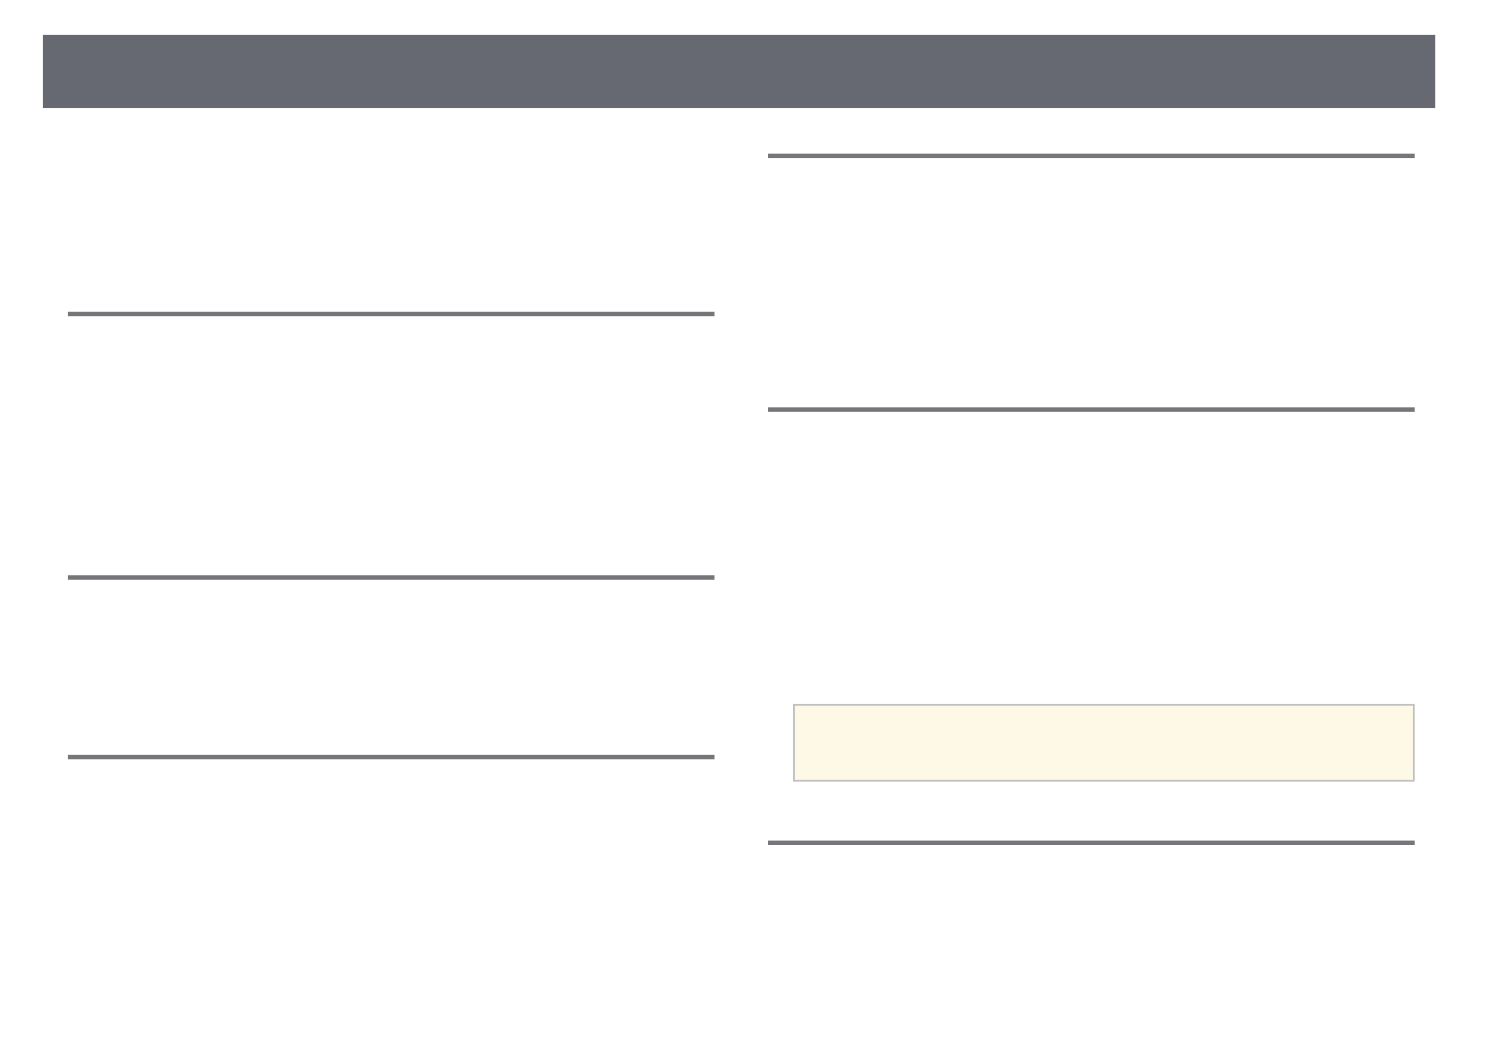Click blank area between right middle divider and note box
This screenshot has width=1504, height=1063.
1090,554
